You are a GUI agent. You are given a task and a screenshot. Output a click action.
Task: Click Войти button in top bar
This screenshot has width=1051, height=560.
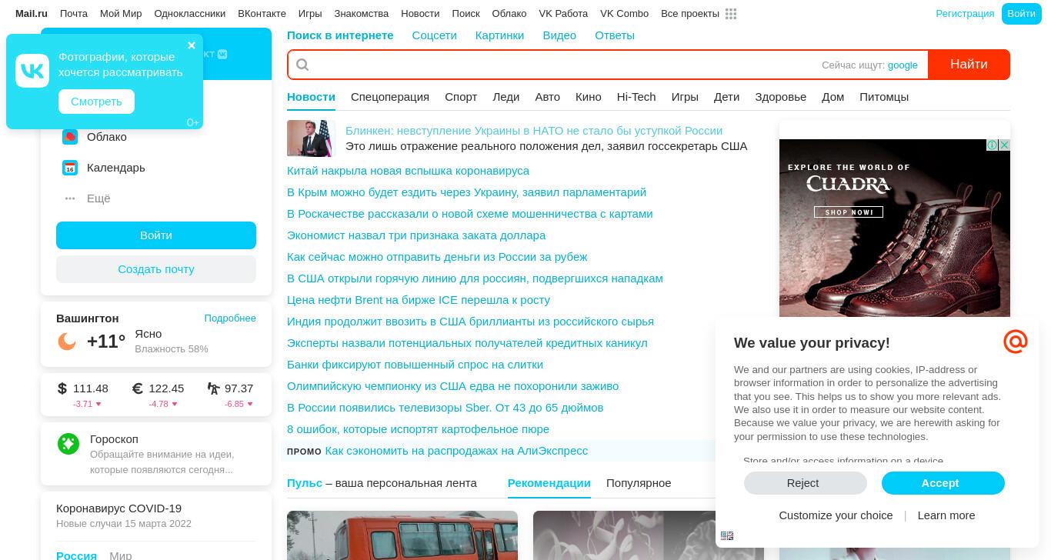(1021, 14)
